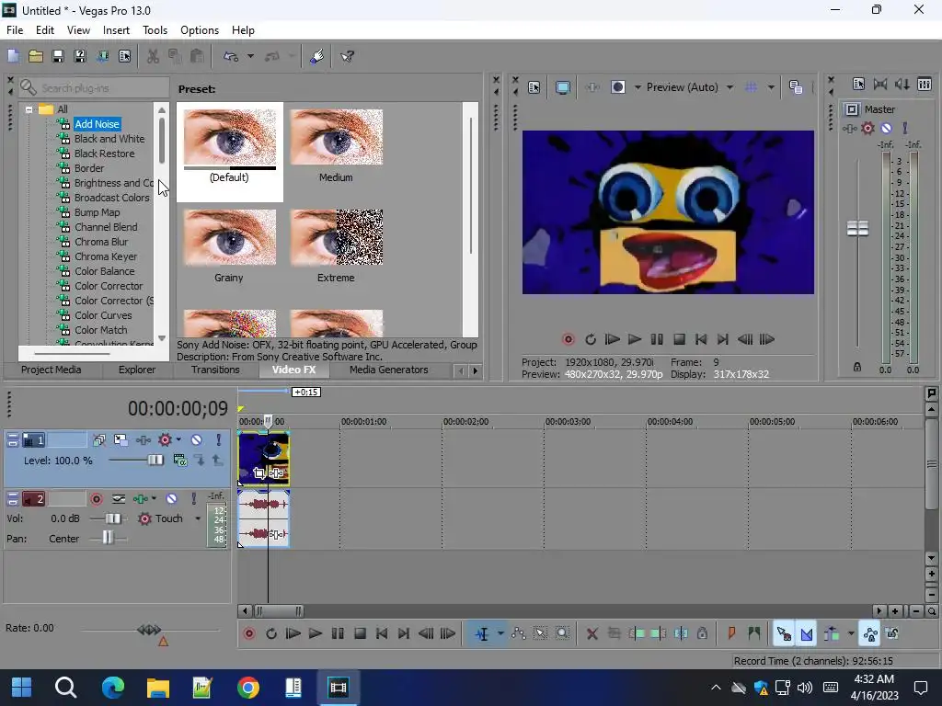Click the Delete X icon in timeline toolbar
This screenshot has width=942, height=706.
(592, 633)
